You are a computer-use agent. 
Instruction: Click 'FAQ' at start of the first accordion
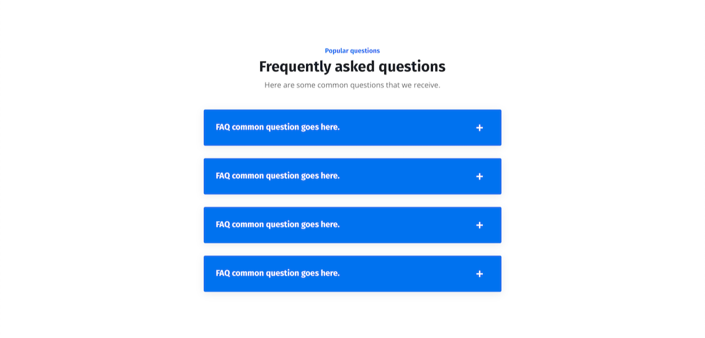point(223,127)
